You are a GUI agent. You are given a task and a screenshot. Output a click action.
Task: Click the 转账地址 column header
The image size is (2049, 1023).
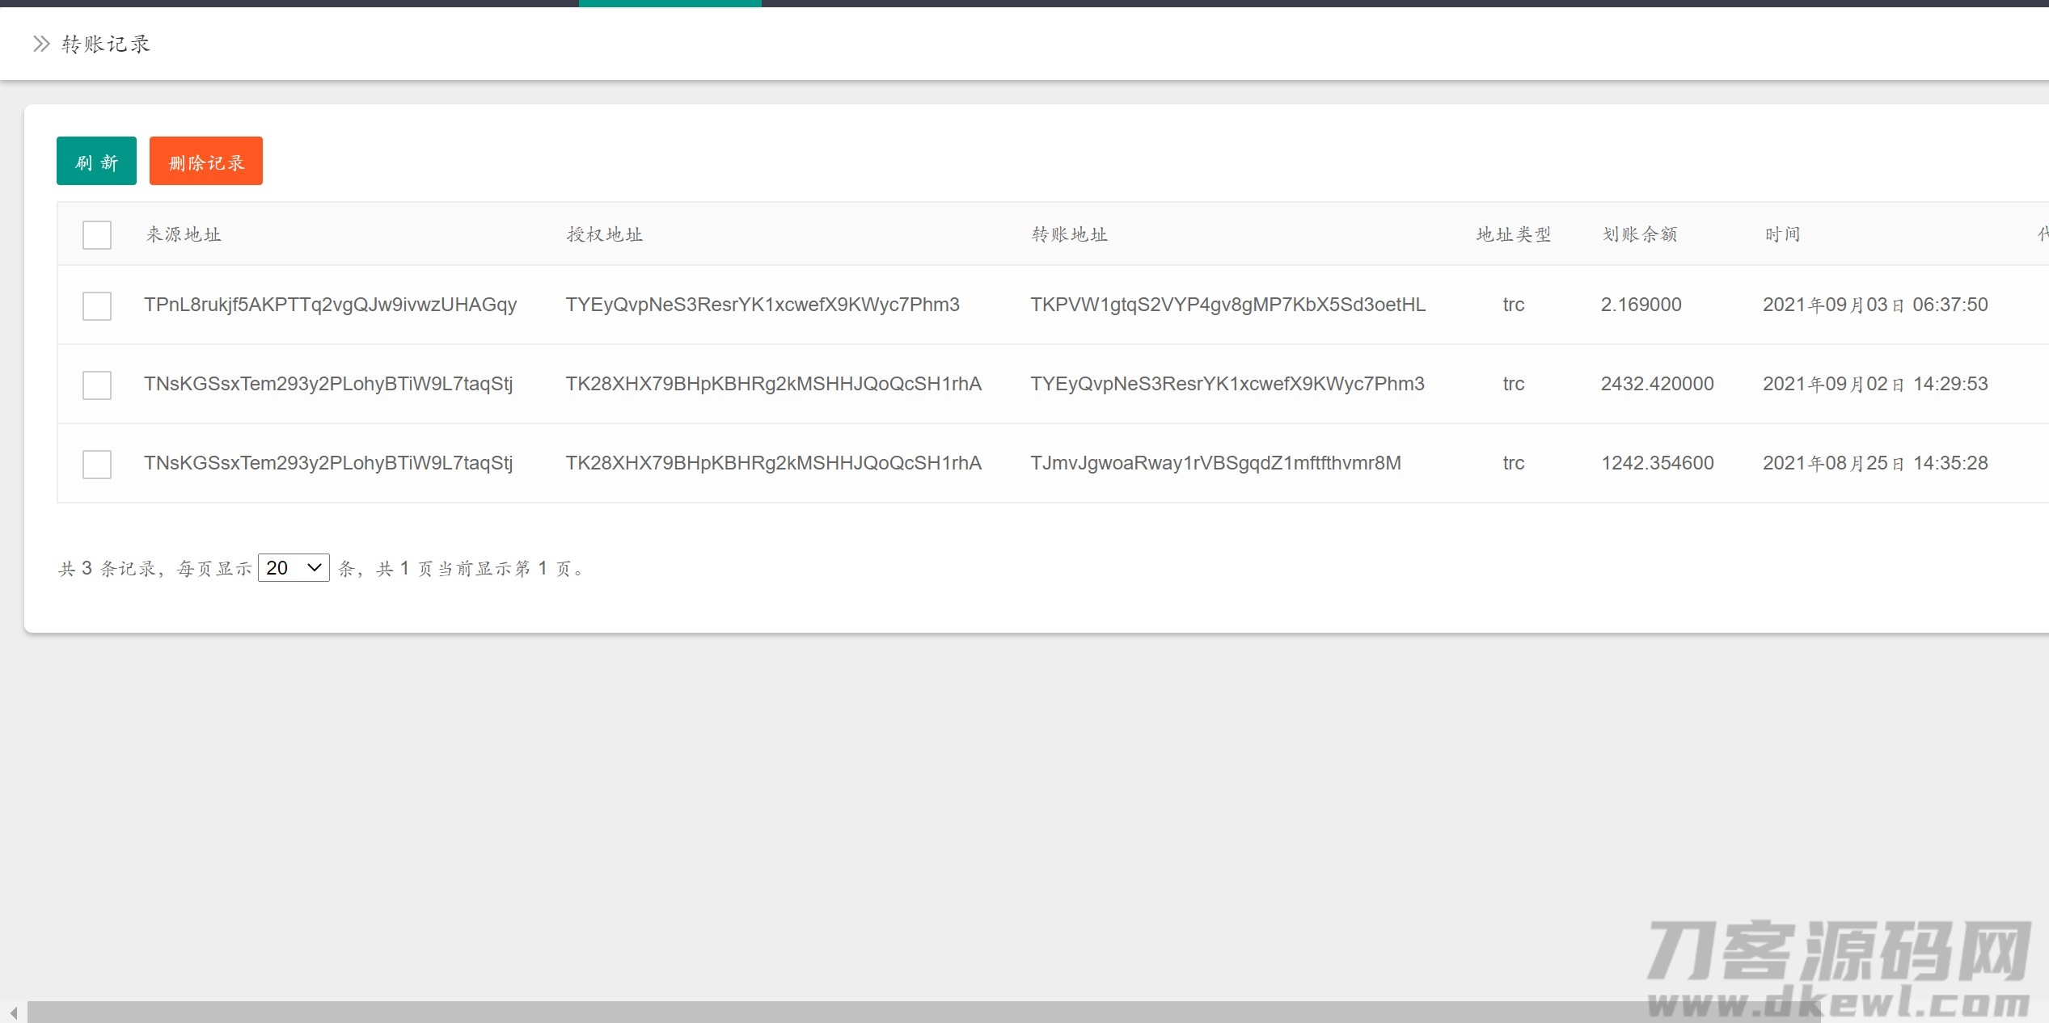1069,234
